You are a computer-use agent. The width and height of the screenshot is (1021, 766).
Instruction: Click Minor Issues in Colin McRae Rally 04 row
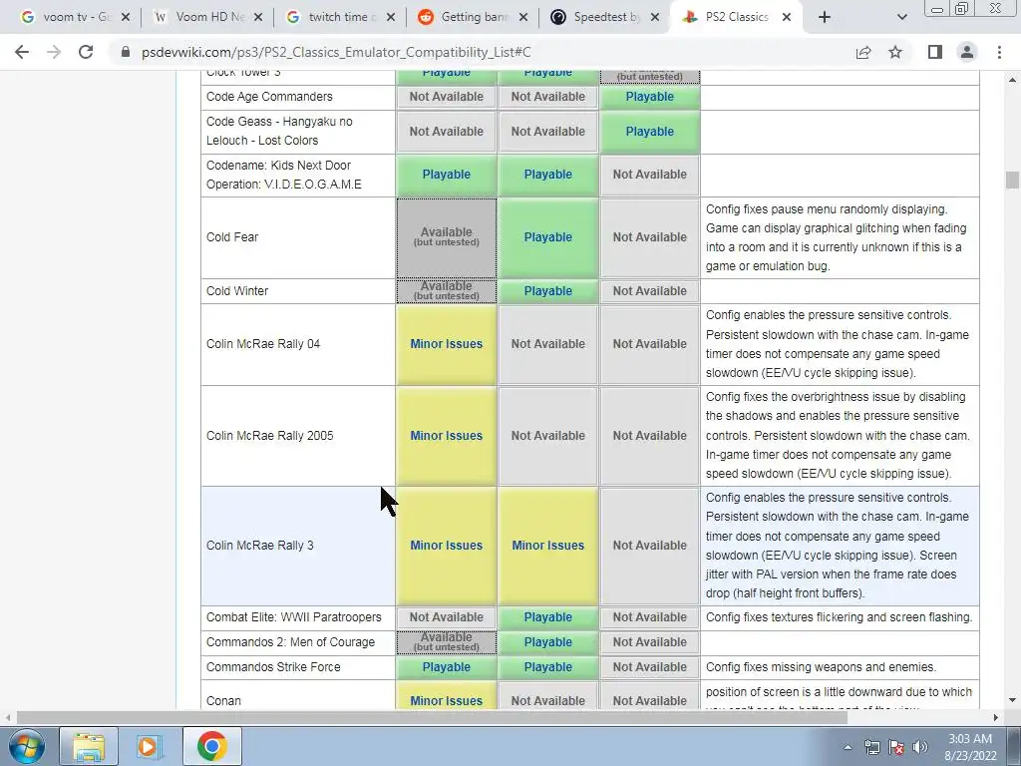point(446,344)
